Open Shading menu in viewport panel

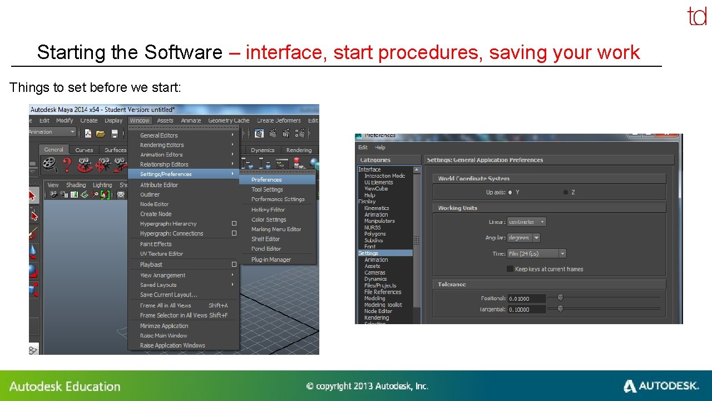click(x=76, y=185)
